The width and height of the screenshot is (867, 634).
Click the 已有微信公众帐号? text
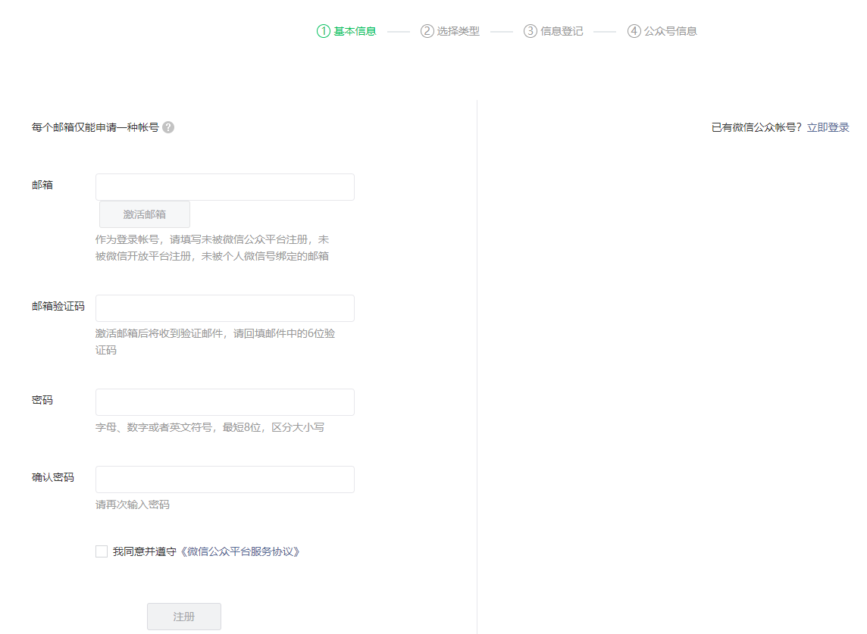(x=756, y=127)
